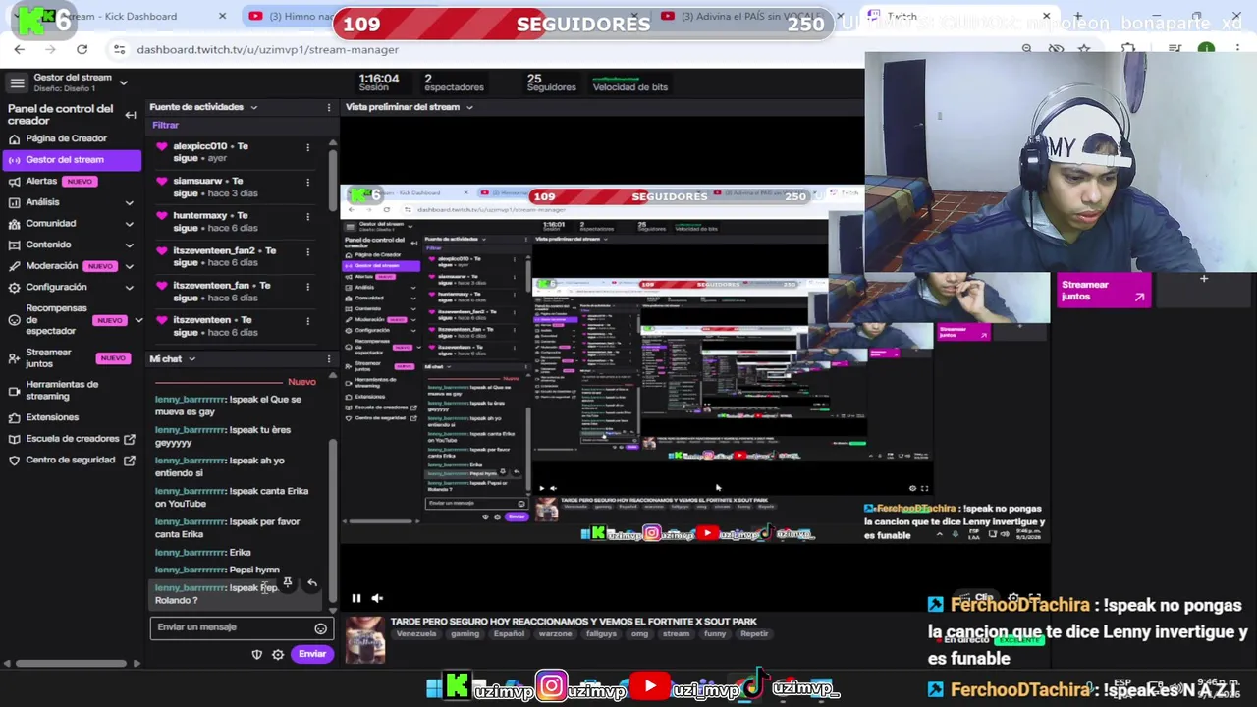Open options for itszeventeen_fan follow event
Image resolution: width=1257 pixels, height=707 pixels.
click(x=307, y=287)
